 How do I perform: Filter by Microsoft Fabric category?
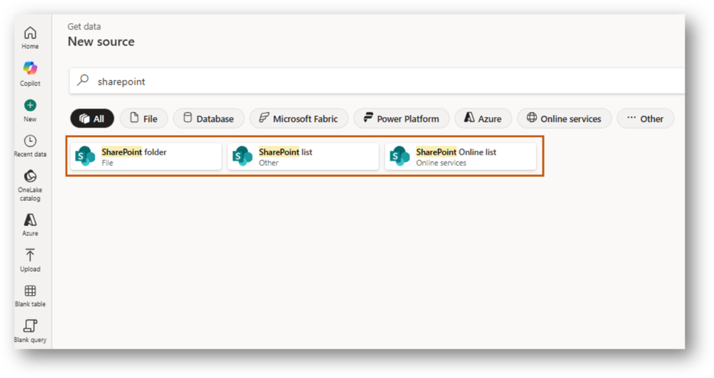(x=298, y=119)
